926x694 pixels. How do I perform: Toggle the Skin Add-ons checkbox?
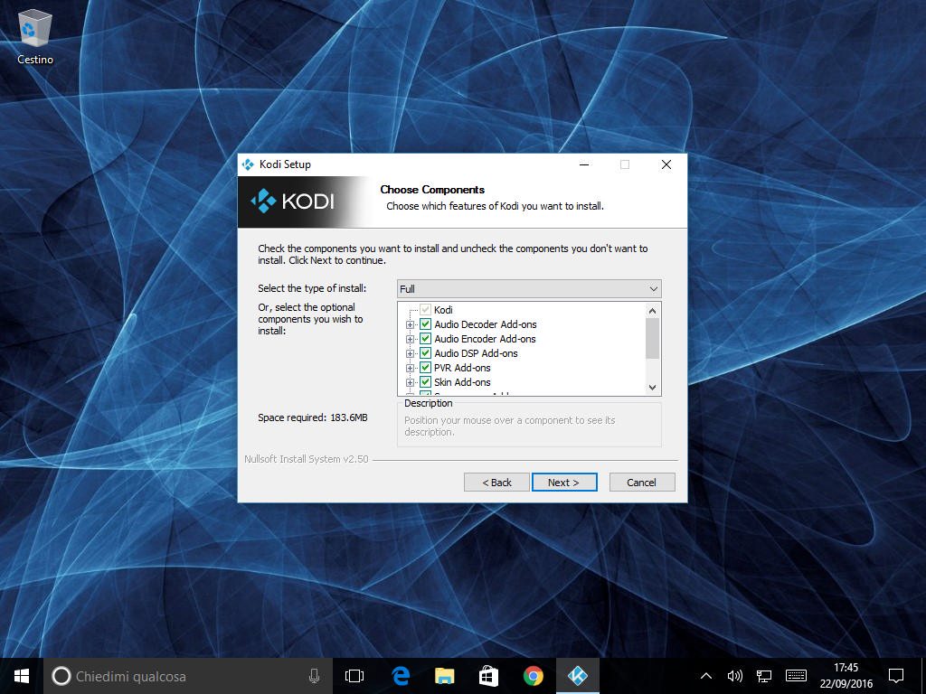[x=425, y=382]
